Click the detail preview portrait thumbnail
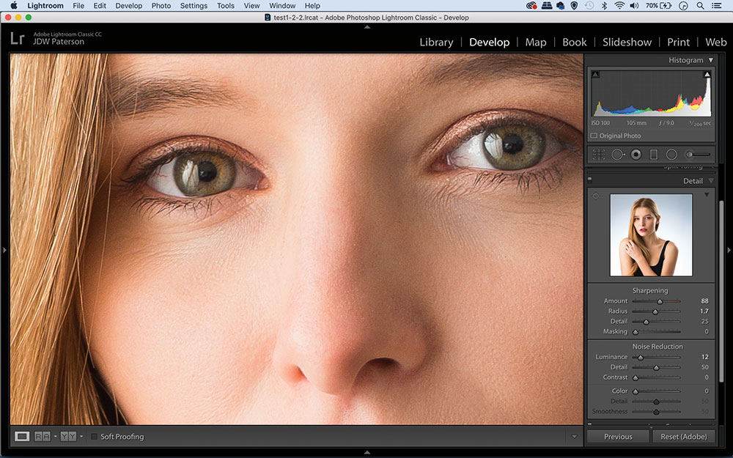 coord(651,235)
